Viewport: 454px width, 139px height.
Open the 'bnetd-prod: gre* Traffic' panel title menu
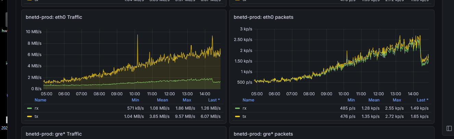pos(54,134)
